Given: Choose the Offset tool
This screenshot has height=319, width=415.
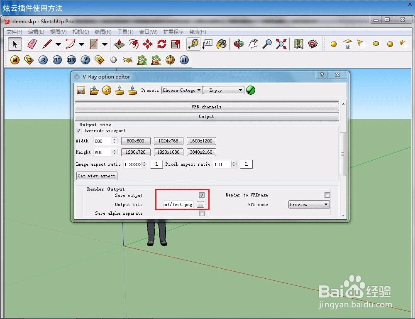Looking at the screenshot, I should 134,44.
